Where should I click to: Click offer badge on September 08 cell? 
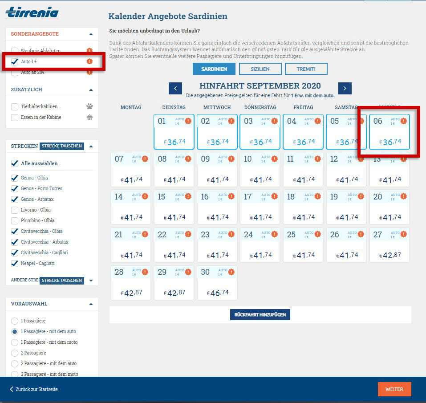[x=188, y=159]
